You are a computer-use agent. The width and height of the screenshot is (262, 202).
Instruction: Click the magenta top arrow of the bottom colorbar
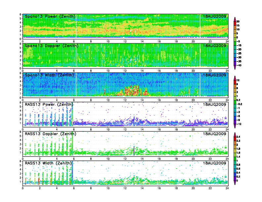tap(235, 135)
